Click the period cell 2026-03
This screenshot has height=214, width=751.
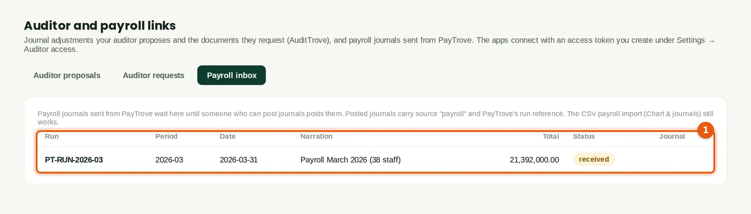point(169,160)
